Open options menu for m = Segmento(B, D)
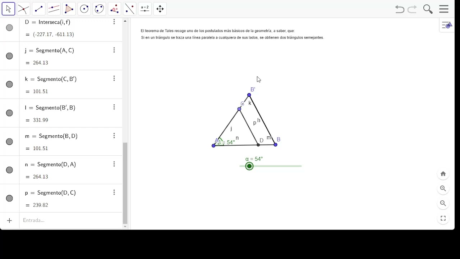 coord(114,136)
